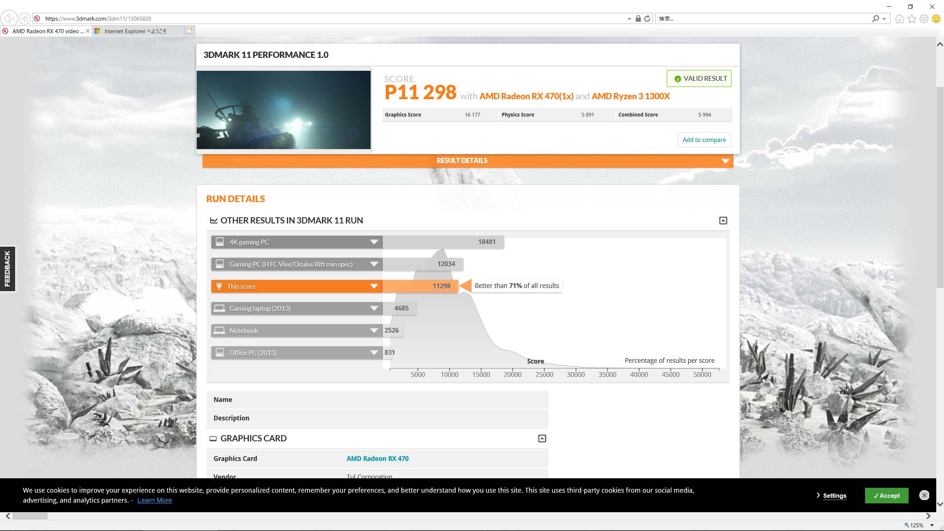The height and width of the screenshot is (531, 944).
Task: Go forward with the browser forward arrow
Action: [24, 18]
